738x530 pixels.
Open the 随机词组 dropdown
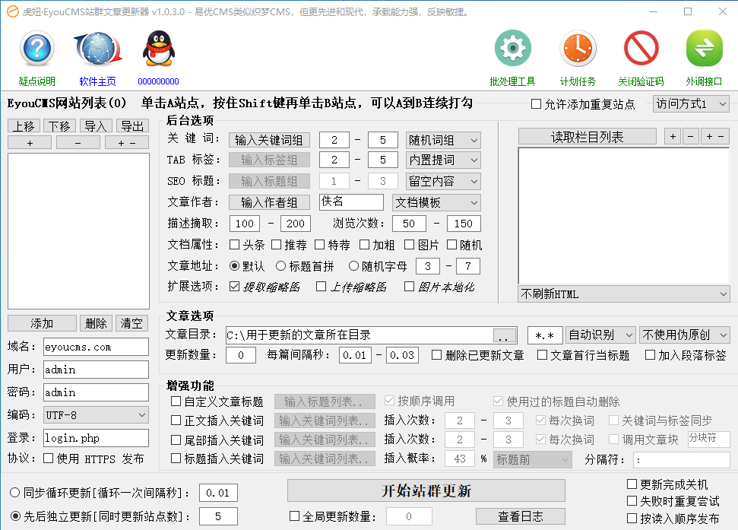coord(443,140)
